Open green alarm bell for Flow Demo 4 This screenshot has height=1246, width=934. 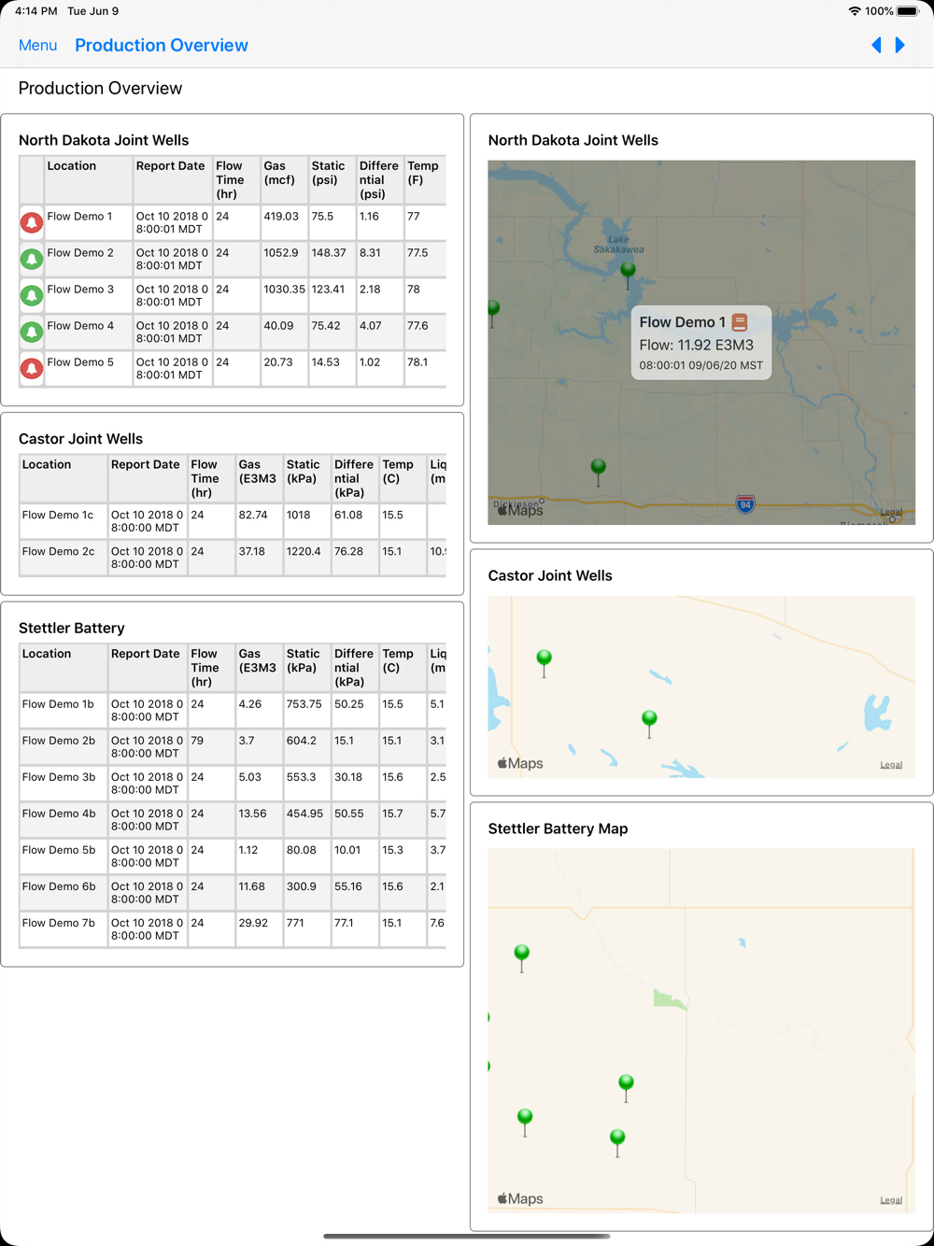pos(32,332)
